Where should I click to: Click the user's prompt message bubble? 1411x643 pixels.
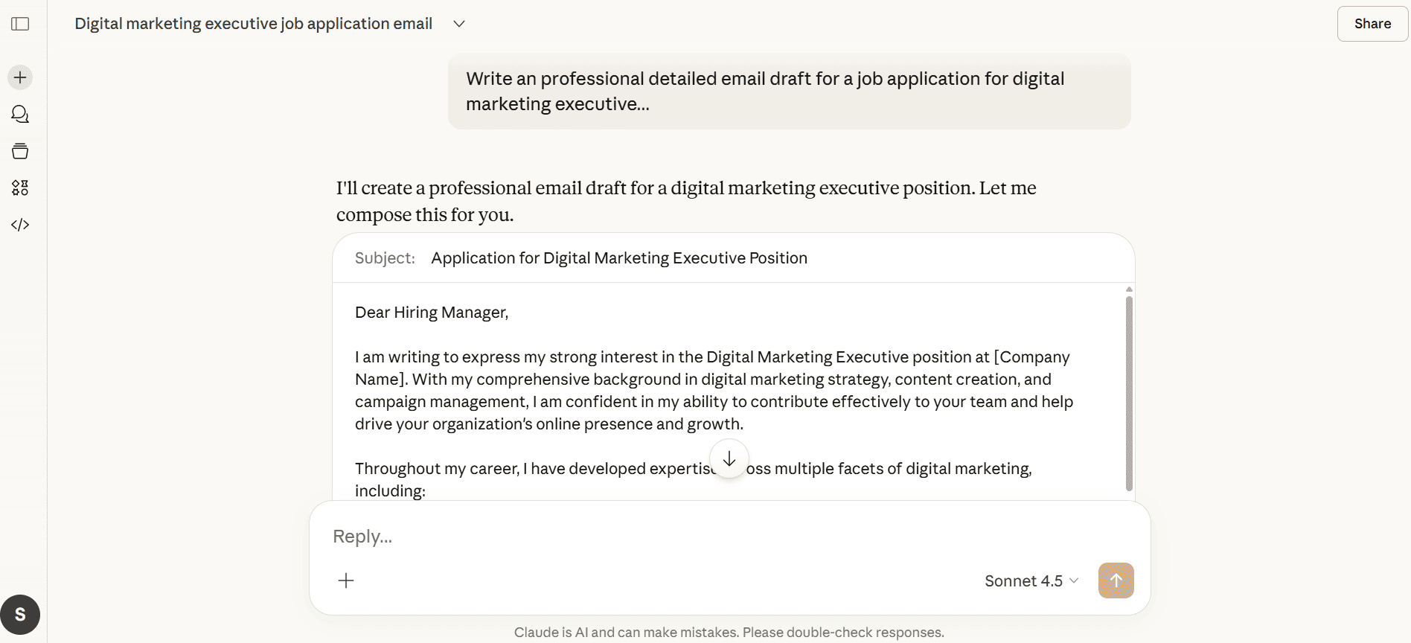click(788, 90)
